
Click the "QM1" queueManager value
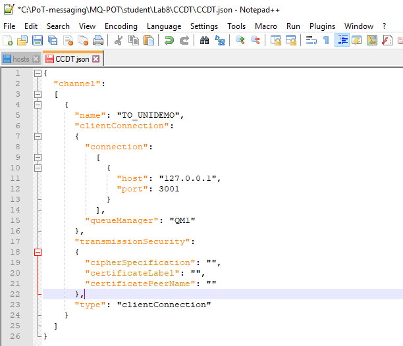pyautogui.click(x=182, y=220)
